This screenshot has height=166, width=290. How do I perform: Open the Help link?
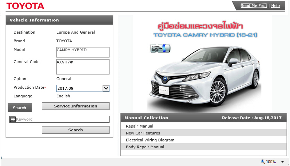pos(275,6)
